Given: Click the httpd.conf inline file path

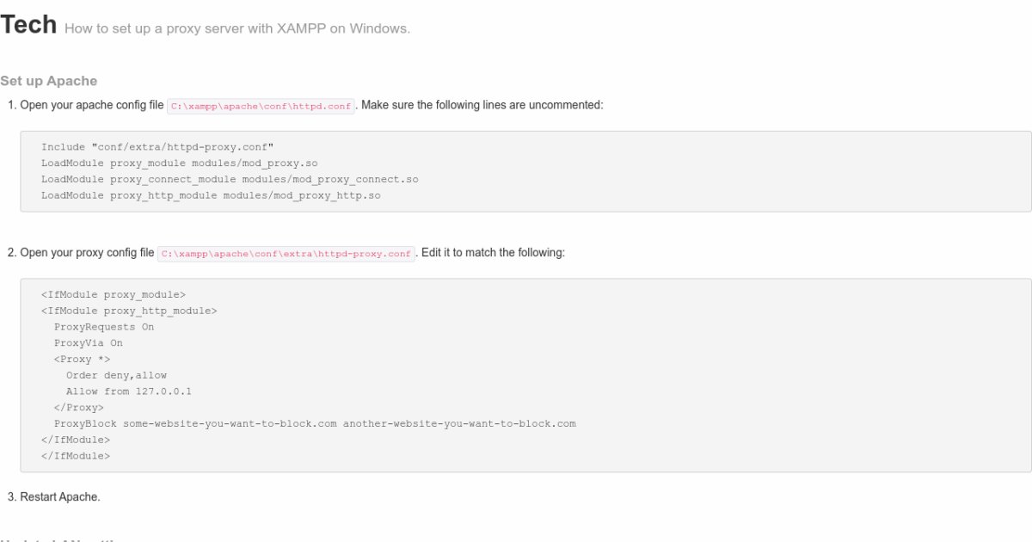Looking at the screenshot, I should (261, 106).
